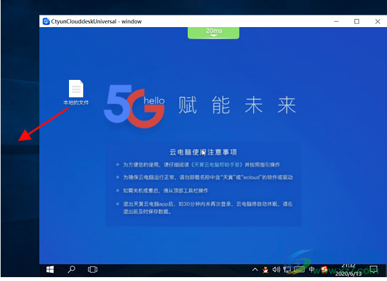
Task: Click the line about 30分钟内未再次登录
Action: (x=208, y=208)
